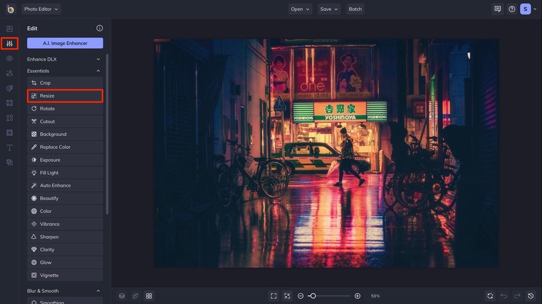The image size is (542, 304).
Task: Open the Touch Up eye sidebar icon
Action: [10, 58]
